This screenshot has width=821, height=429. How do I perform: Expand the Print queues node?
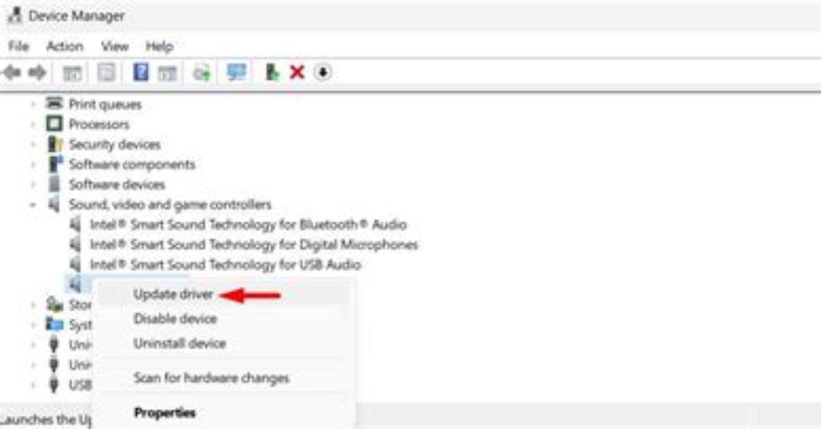click(x=33, y=105)
